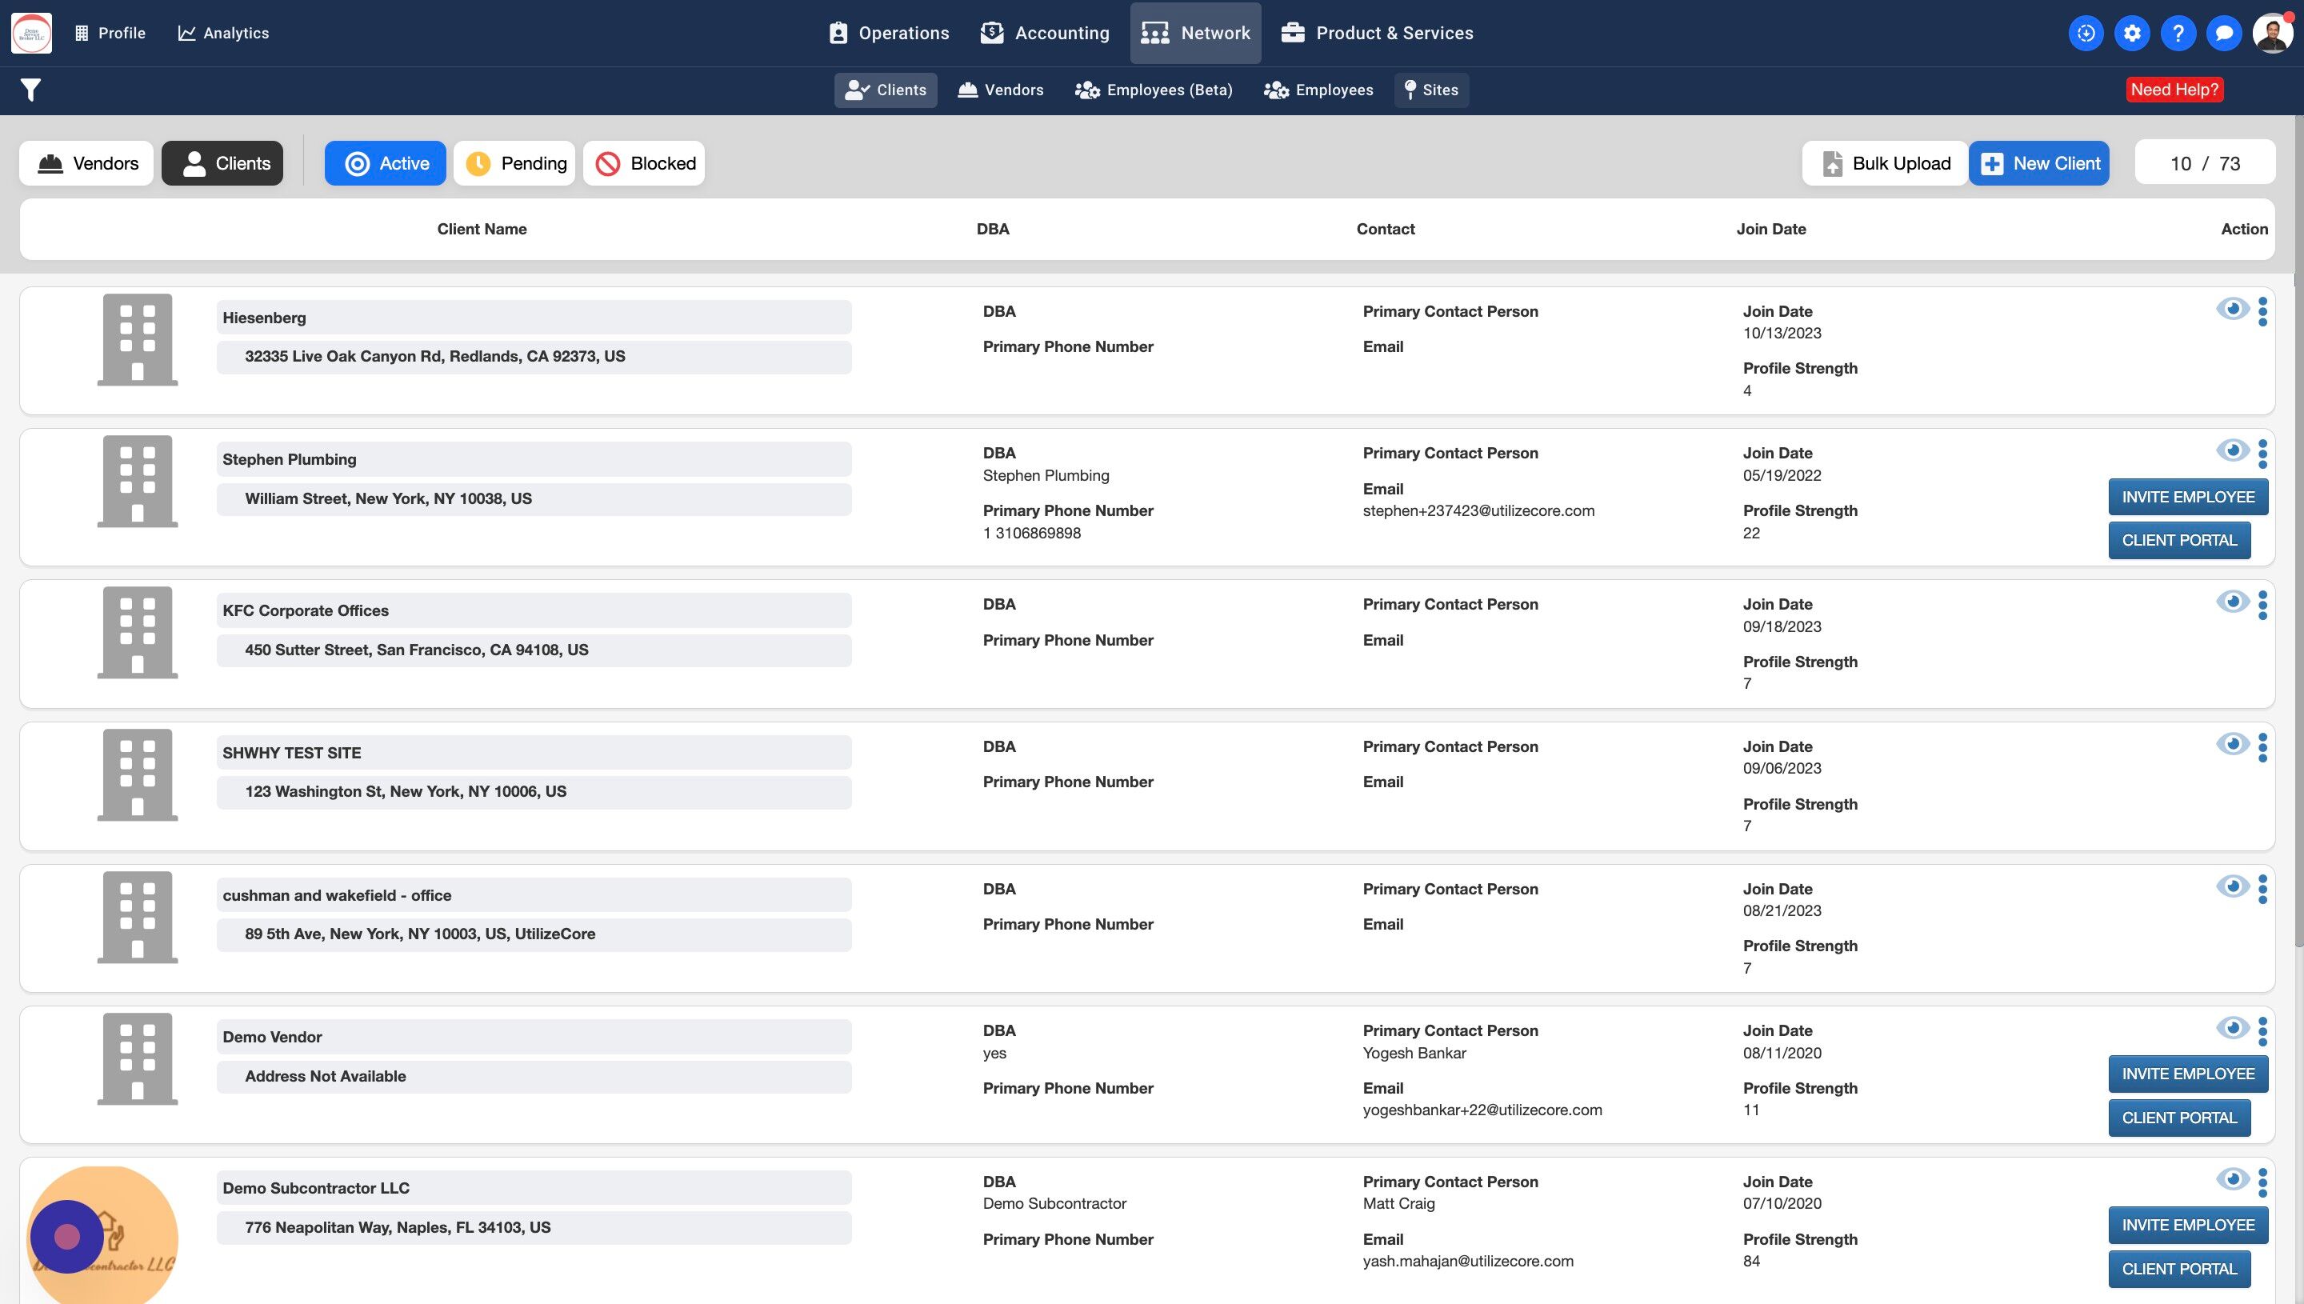Image resolution: width=2304 pixels, height=1304 pixels.
Task: Click the company logo at top left
Action: click(31, 33)
